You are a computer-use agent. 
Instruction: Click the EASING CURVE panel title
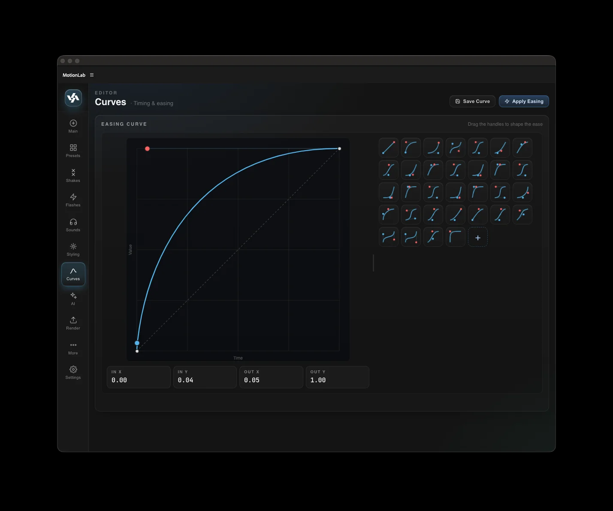124,124
